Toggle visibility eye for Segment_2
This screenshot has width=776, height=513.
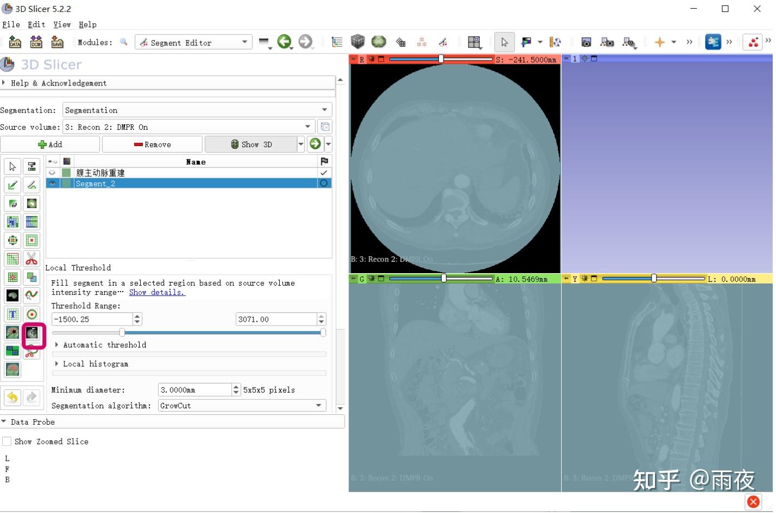pos(52,184)
